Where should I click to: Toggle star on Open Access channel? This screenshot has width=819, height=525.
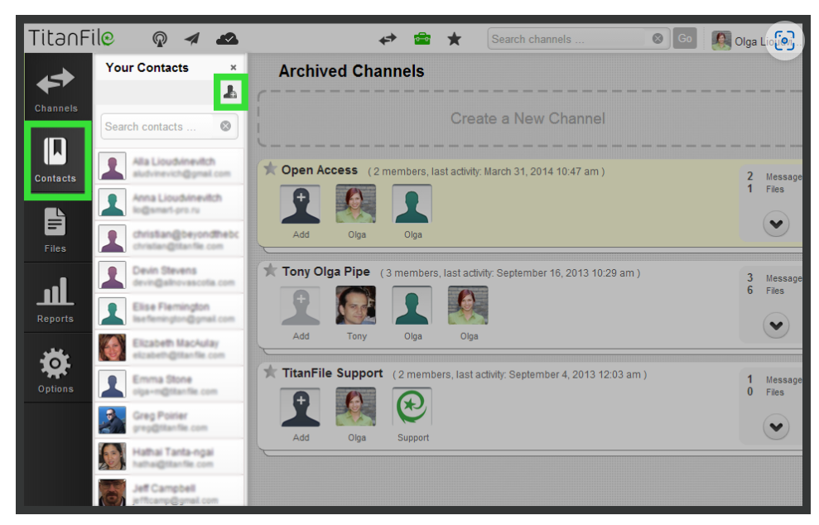pyautogui.click(x=270, y=169)
